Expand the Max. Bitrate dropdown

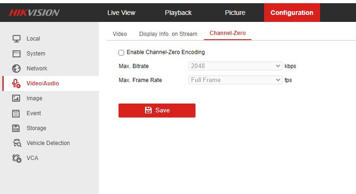point(235,66)
